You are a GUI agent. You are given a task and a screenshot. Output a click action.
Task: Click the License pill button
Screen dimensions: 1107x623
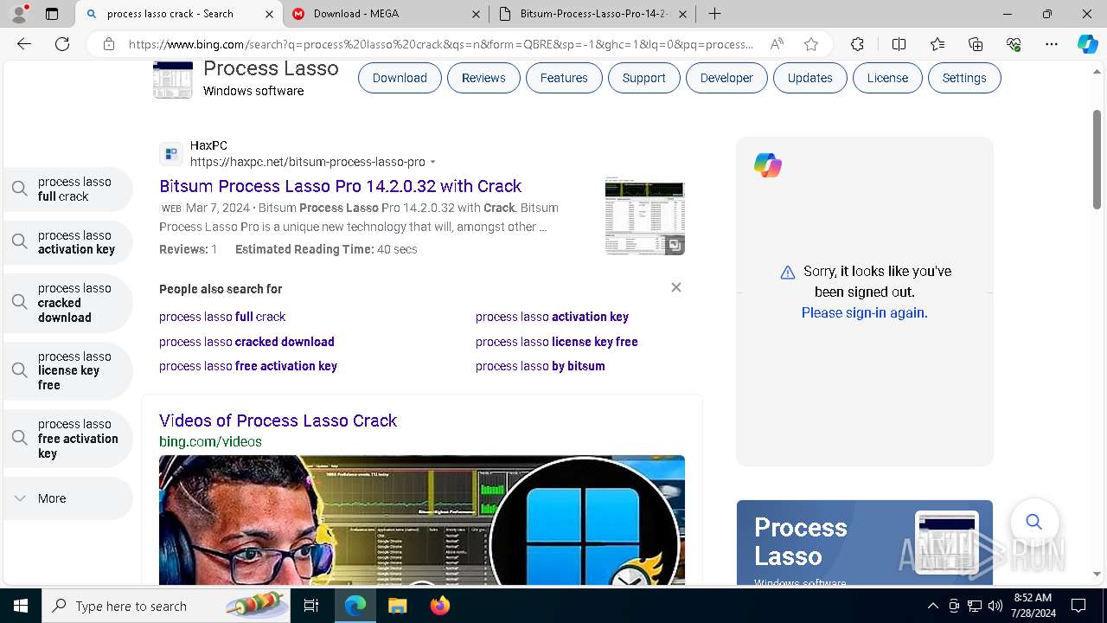tap(887, 78)
